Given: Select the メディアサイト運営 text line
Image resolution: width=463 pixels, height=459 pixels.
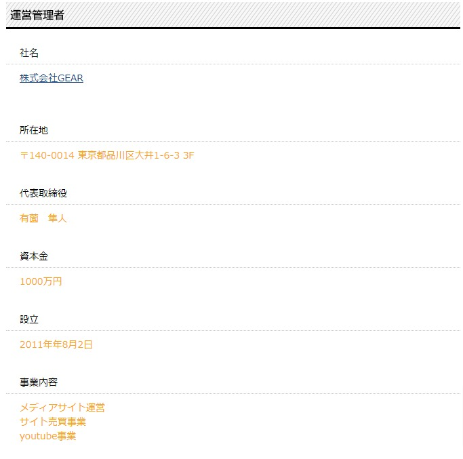Looking at the screenshot, I should tap(62, 407).
